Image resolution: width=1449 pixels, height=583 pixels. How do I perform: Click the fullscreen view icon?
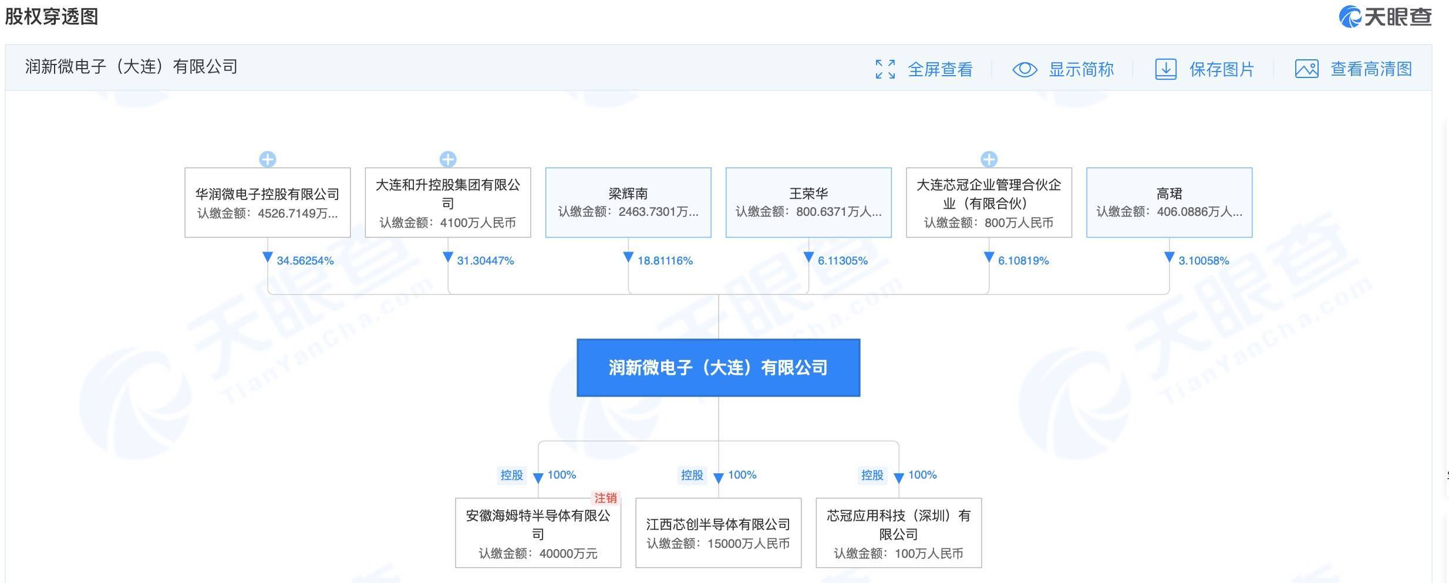tap(885, 69)
